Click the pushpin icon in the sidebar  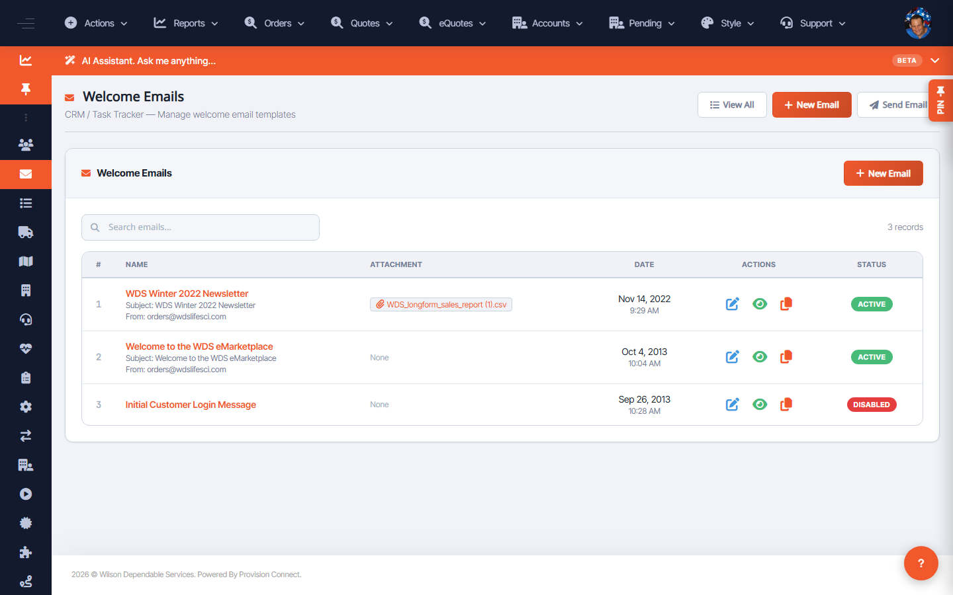click(26, 89)
